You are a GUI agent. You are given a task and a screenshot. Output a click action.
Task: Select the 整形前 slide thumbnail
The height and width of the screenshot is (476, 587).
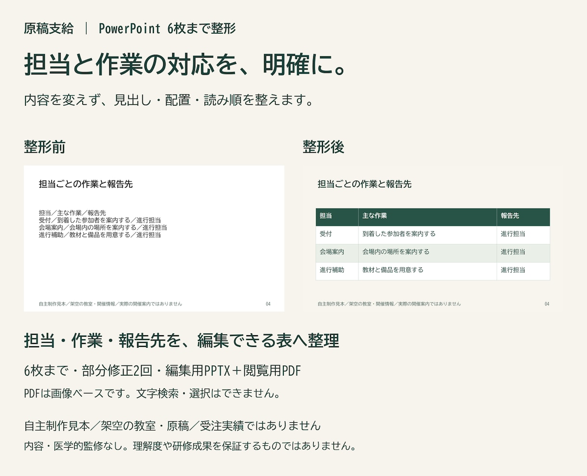(x=154, y=238)
